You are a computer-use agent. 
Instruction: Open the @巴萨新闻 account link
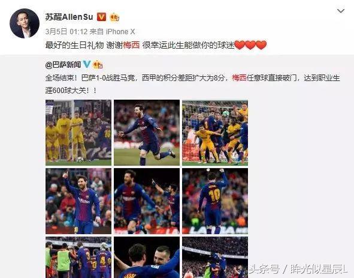pos(63,65)
